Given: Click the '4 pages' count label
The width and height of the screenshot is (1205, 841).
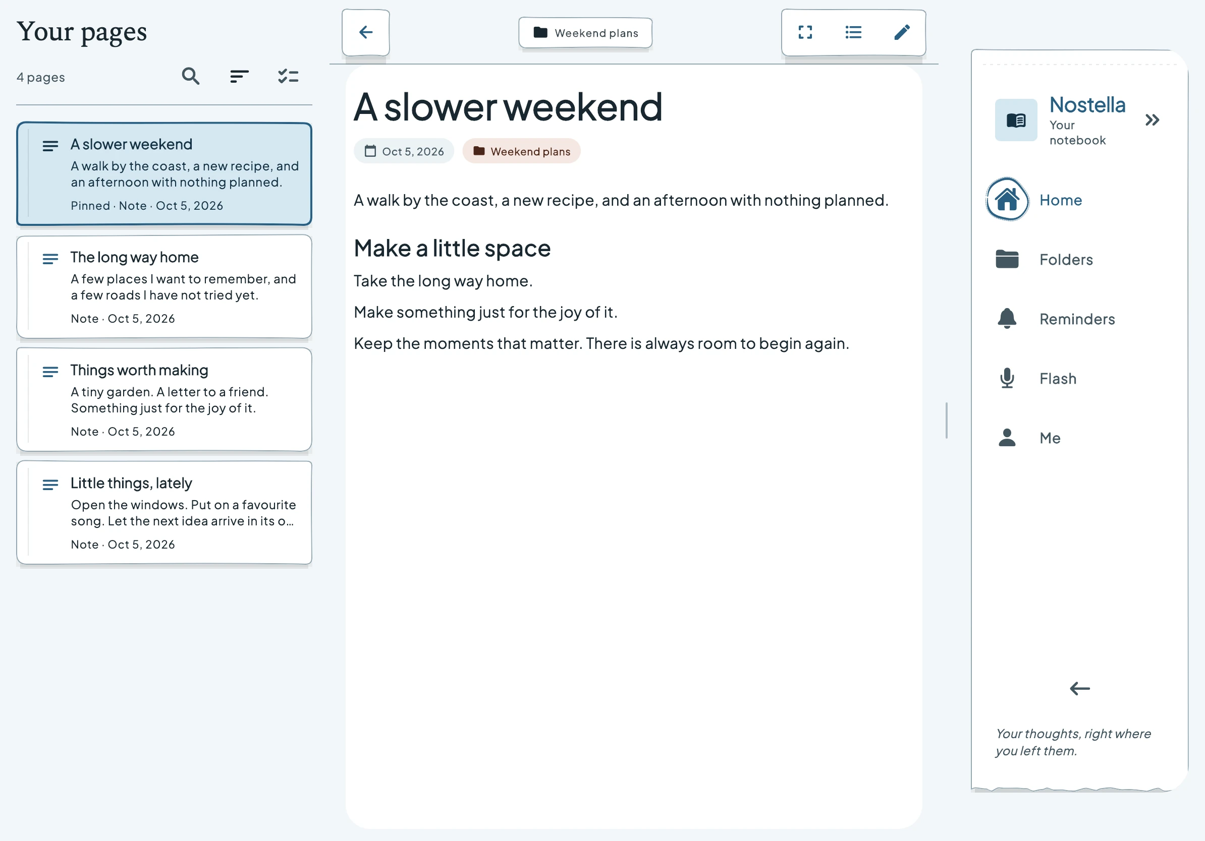Looking at the screenshot, I should tap(41, 77).
